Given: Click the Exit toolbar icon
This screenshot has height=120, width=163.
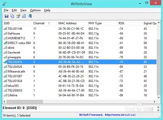Looking at the screenshot, I should [30, 16].
